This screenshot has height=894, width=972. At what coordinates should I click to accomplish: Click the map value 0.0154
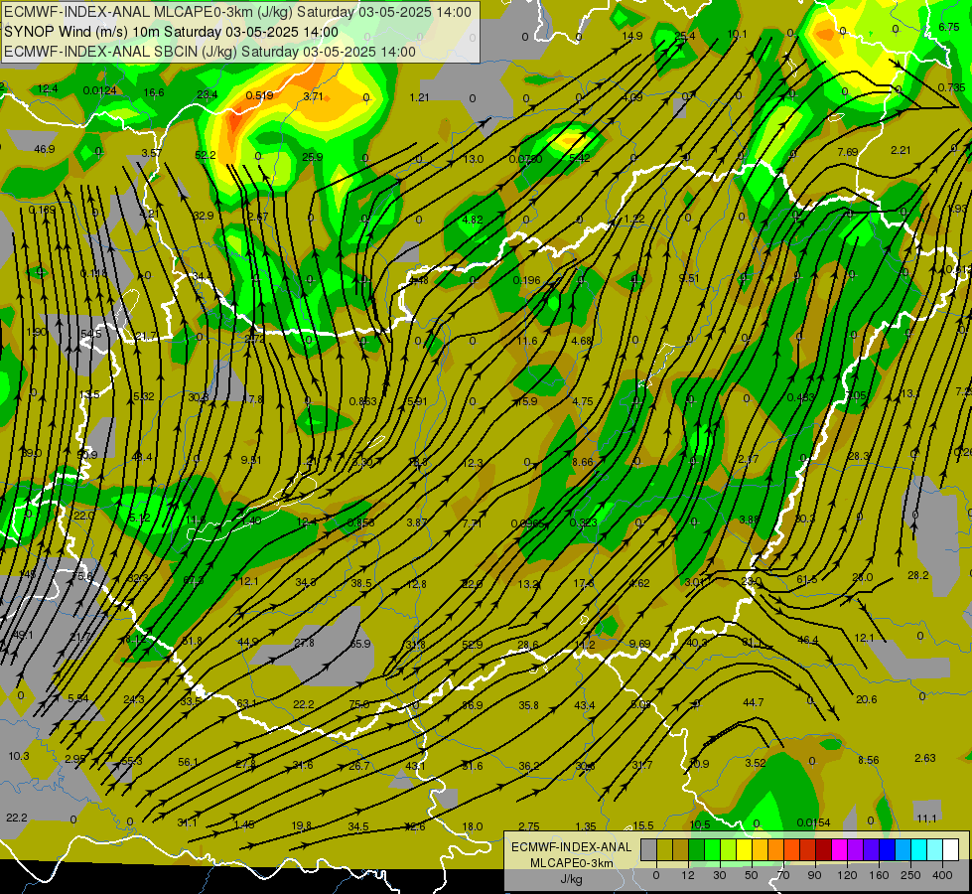click(813, 822)
